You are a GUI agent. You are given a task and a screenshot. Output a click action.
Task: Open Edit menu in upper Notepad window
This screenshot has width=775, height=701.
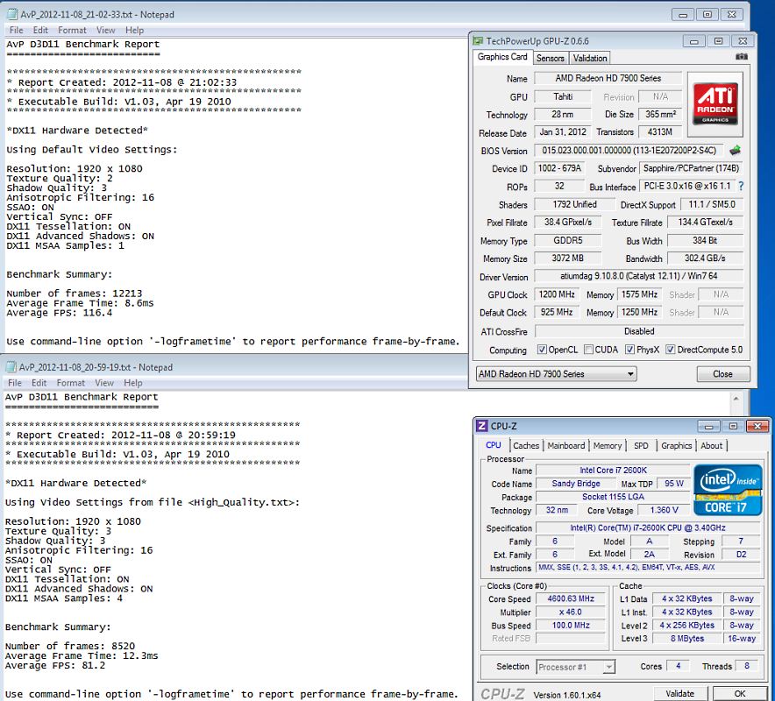pos(40,30)
